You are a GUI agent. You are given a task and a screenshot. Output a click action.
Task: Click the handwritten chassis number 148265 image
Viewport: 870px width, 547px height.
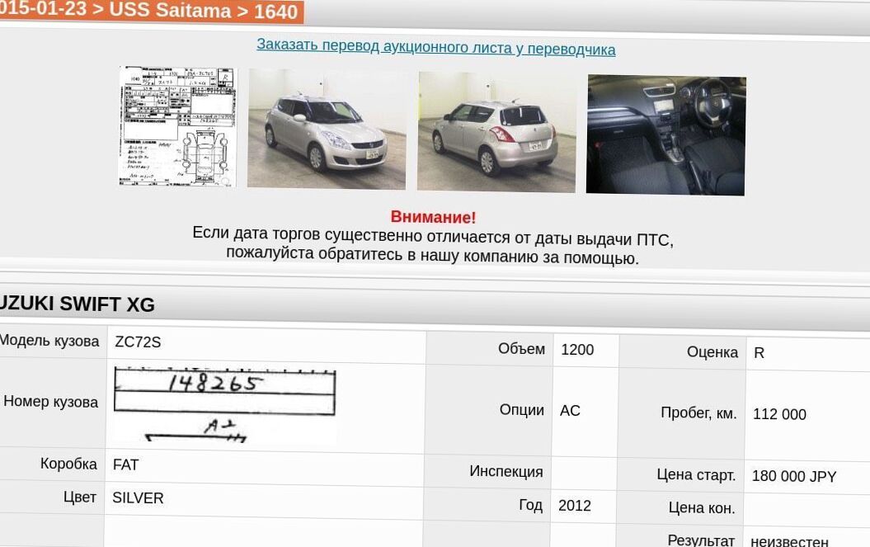pos(224,405)
